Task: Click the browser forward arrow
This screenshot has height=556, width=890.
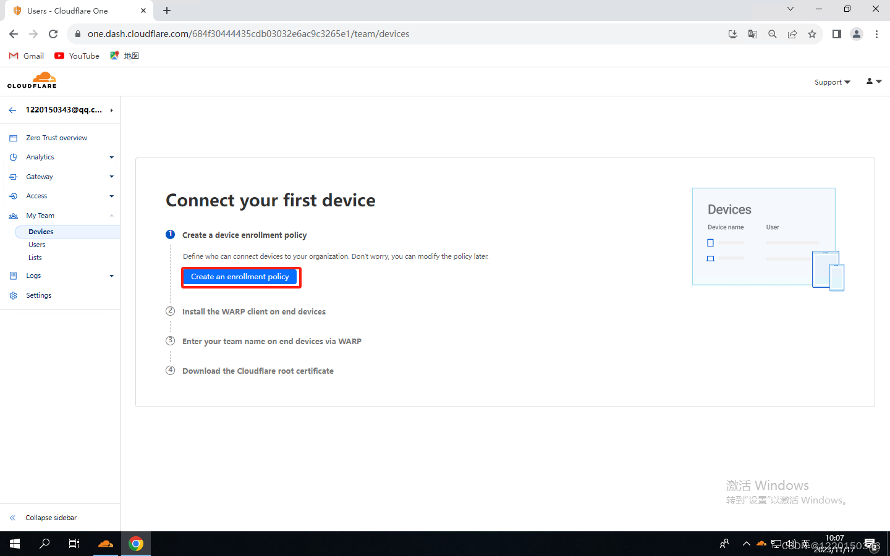Action: tap(33, 34)
